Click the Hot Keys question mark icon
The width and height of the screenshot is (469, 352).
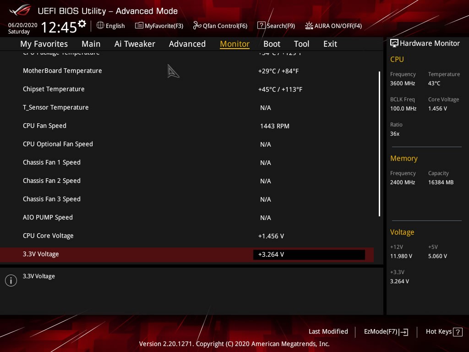point(458,332)
